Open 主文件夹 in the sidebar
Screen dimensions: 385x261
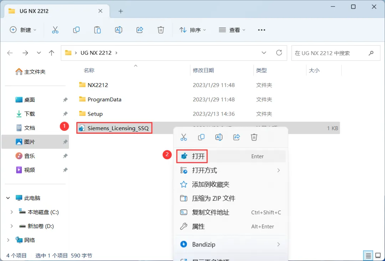click(x=30, y=72)
